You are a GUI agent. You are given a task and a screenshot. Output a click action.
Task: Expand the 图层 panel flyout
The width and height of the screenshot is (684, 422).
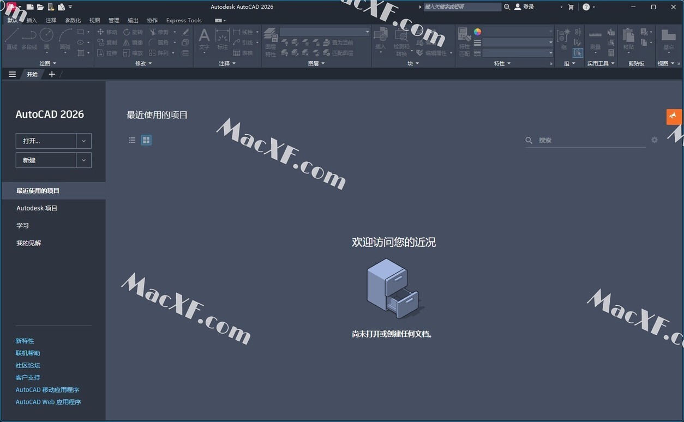[x=316, y=63]
